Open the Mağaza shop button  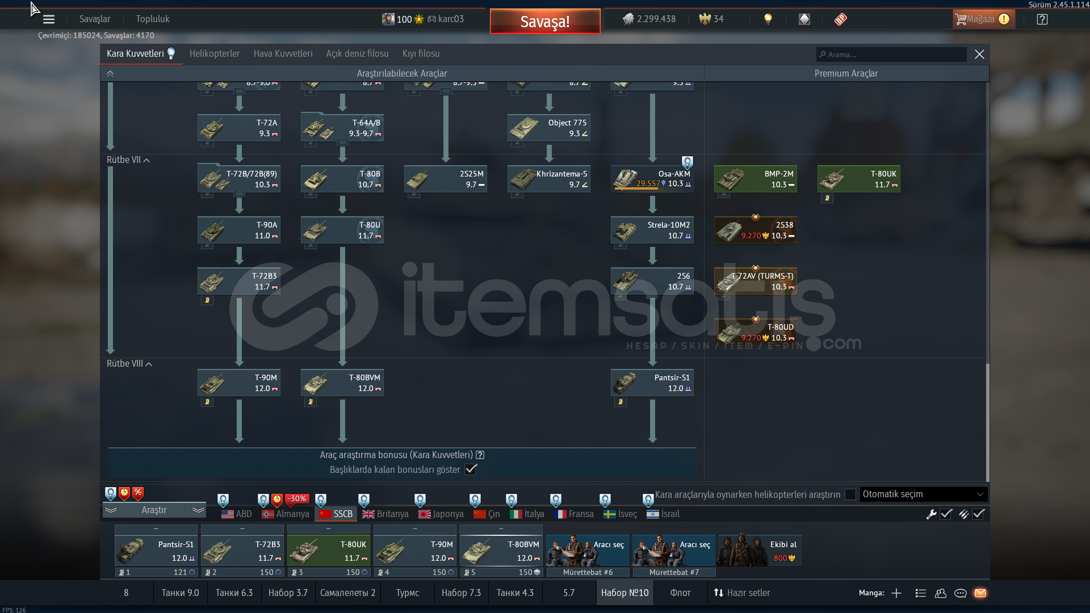(984, 19)
